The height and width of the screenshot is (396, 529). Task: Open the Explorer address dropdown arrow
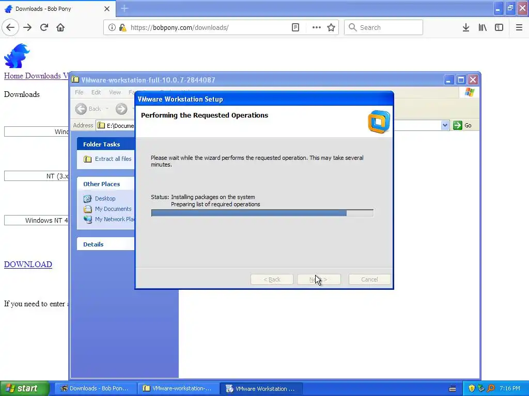click(x=445, y=126)
